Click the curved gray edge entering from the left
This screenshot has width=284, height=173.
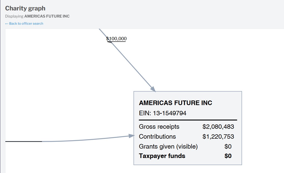pos(87,140)
